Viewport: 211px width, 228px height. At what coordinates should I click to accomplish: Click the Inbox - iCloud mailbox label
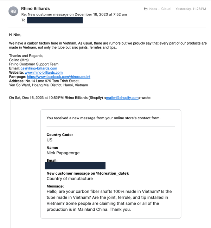point(159,9)
